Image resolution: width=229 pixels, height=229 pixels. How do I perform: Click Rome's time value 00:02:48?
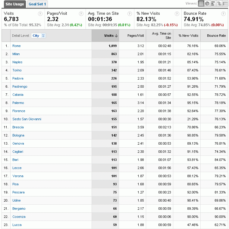pyautogui.click(x=165, y=46)
